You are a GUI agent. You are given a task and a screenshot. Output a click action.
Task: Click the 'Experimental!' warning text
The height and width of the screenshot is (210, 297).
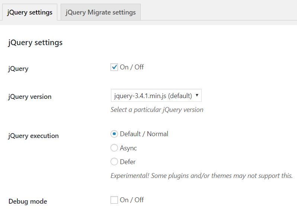tap(202, 176)
